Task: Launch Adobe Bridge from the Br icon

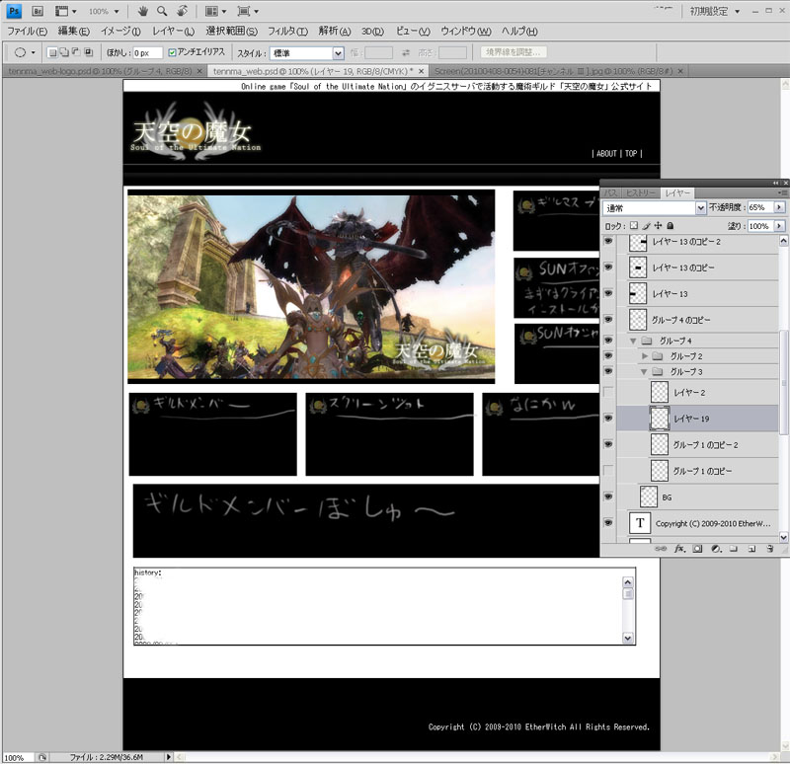Action: tap(38, 11)
